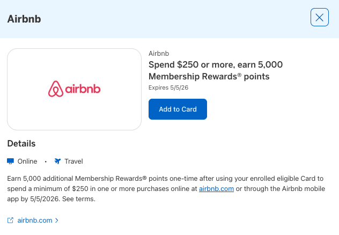Click the external link icon at bottom
The width and height of the screenshot is (339, 235).
(x=10, y=221)
